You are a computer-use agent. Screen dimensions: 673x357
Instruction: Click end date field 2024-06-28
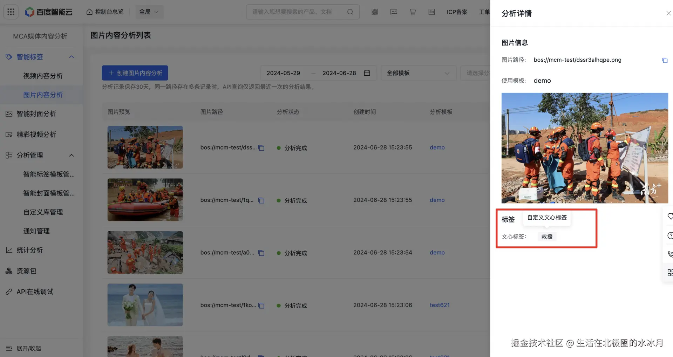click(339, 73)
